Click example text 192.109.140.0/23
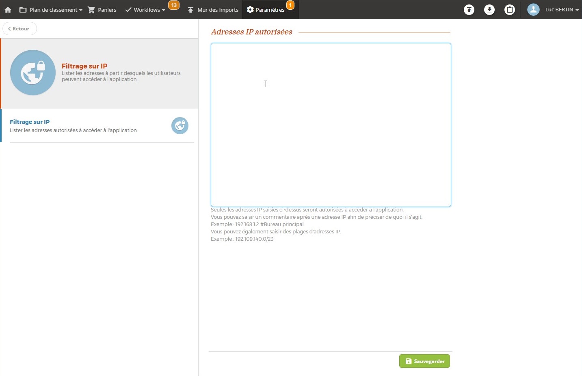 (x=255, y=239)
